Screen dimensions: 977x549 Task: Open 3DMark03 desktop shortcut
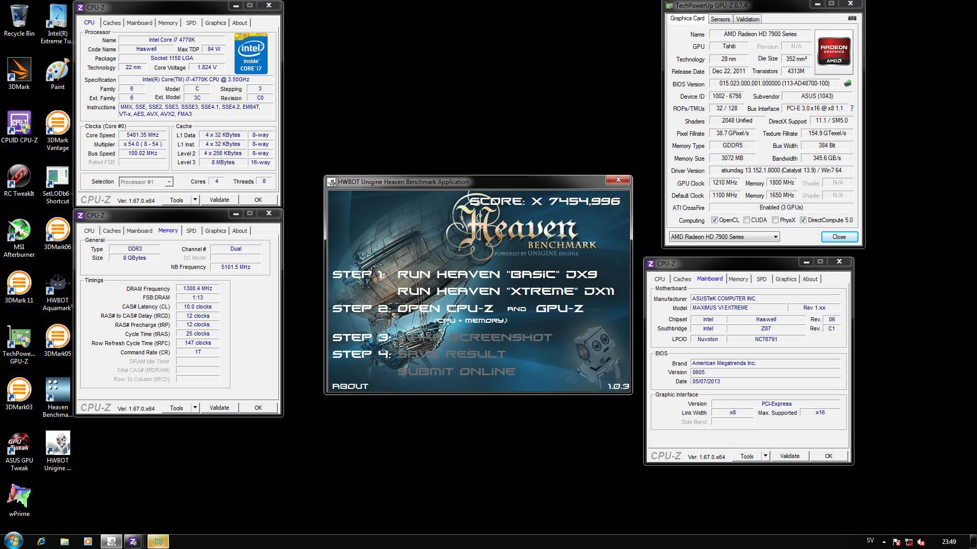pos(19,394)
